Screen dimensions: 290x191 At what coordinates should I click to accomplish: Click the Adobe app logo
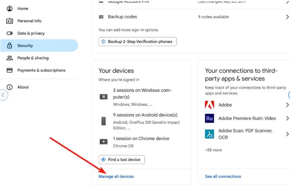tap(210, 105)
